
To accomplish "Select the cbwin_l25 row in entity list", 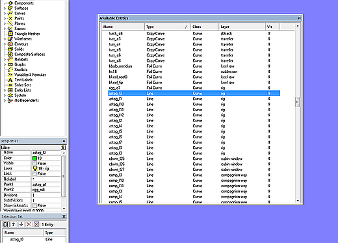I will (x=194, y=159).
